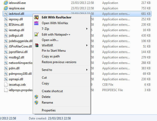Click the DLL file icon of jsdbgui.dll
The image size is (157, 121).
(6, 36)
